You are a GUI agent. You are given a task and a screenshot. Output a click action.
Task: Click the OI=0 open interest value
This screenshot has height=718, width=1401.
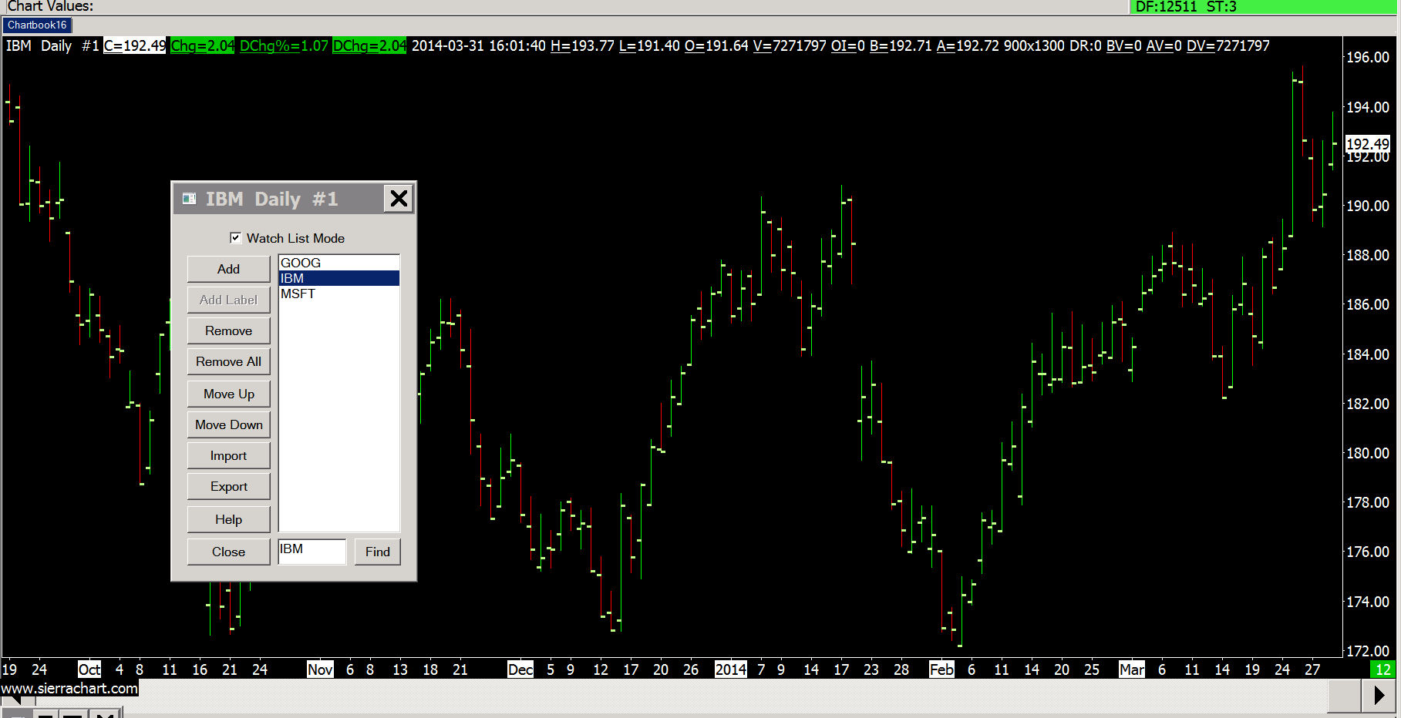(x=847, y=45)
